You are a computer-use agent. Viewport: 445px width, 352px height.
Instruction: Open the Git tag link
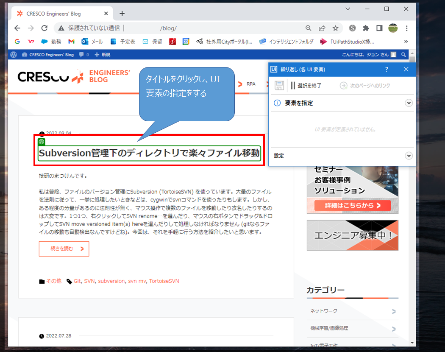[77, 281]
